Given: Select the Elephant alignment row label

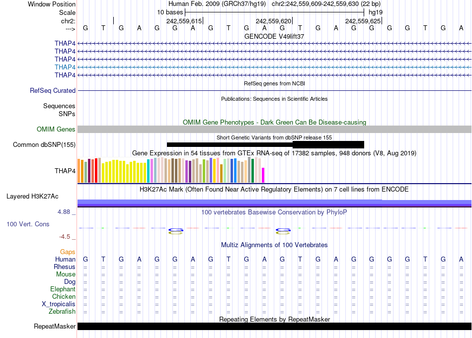Looking at the screenshot, I should pyautogui.click(x=63, y=289).
